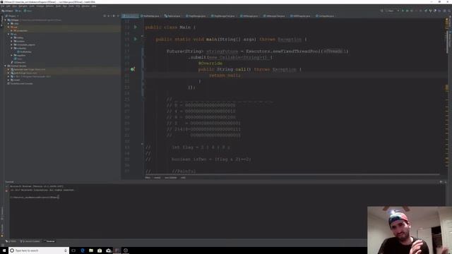Click the override gutter marker beside call()
Image resolution: width=452 pixels, height=254 pixels.
pos(132,69)
